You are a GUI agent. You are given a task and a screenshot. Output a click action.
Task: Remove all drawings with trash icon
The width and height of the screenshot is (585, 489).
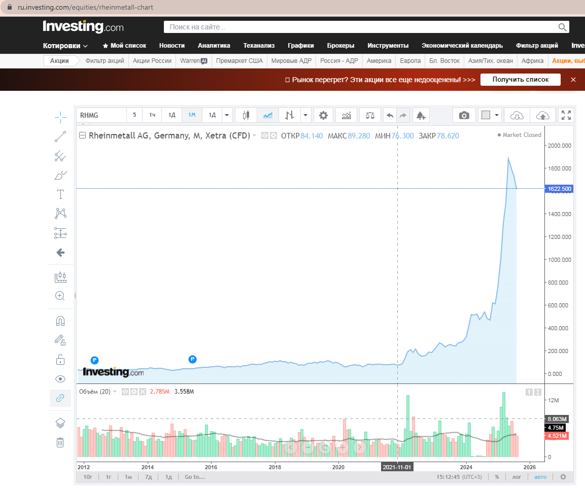coord(60,442)
